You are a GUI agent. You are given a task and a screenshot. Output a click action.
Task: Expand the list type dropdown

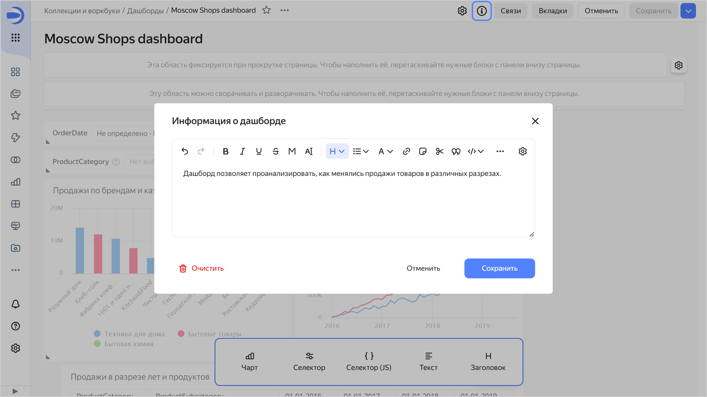(x=361, y=151)
